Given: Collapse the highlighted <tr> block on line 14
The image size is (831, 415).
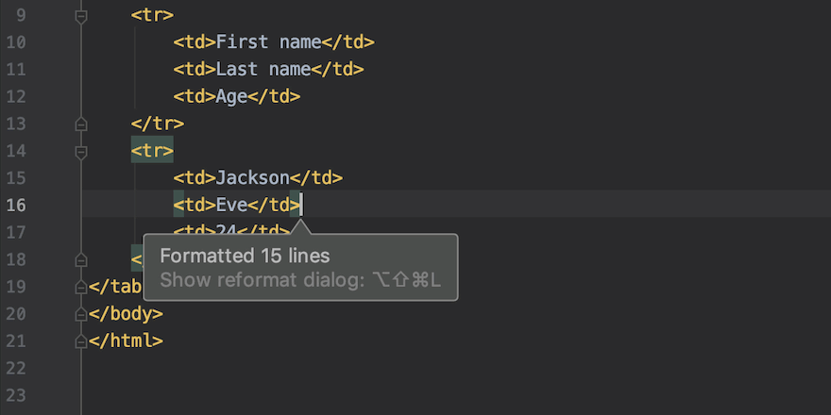Looking at the screenshot, I should point(81,151).
